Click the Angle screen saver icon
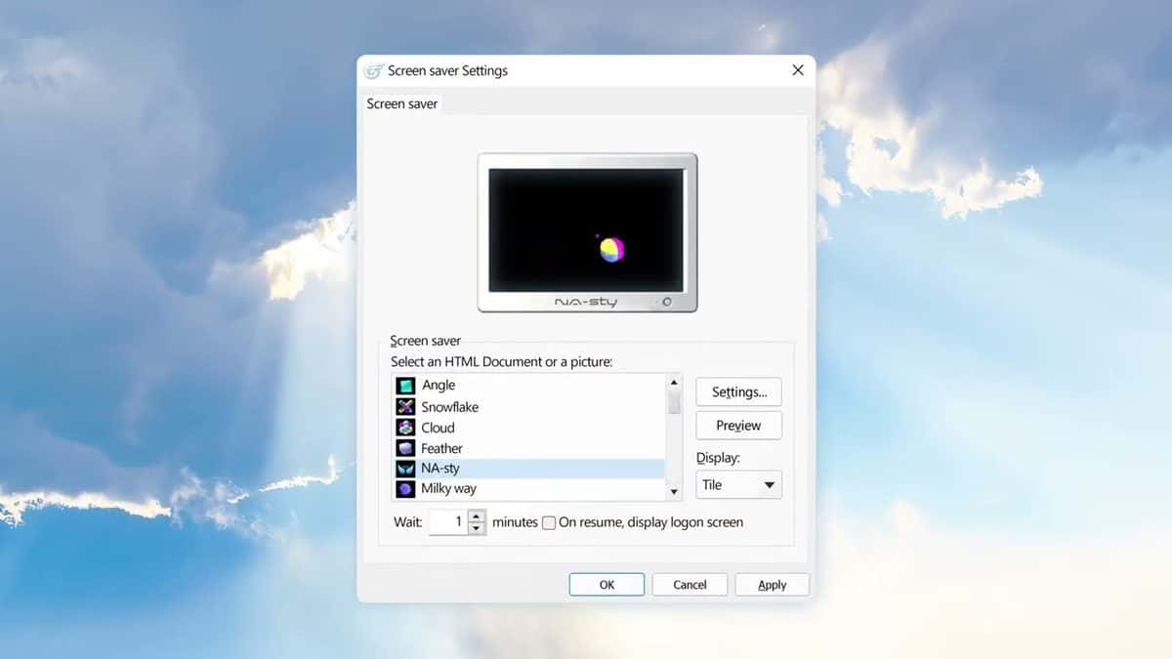 [x=405, y=386]
